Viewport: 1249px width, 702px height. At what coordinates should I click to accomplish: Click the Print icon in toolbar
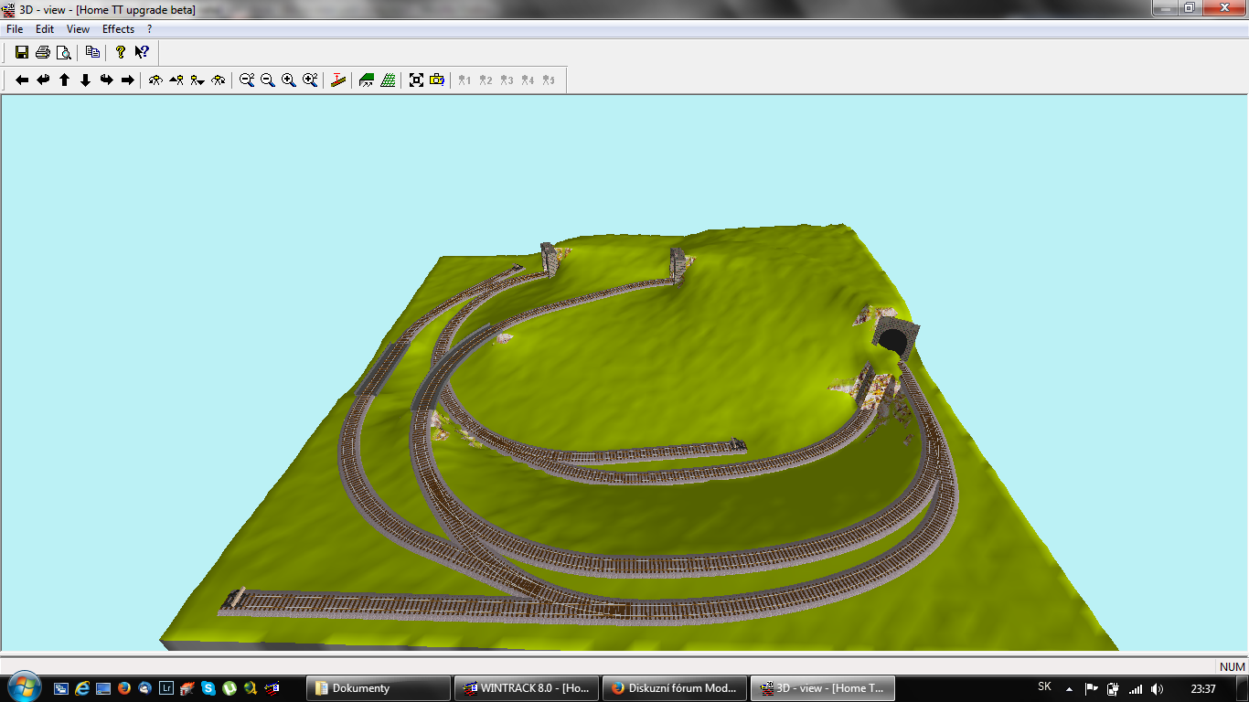[x=42, y=52]
